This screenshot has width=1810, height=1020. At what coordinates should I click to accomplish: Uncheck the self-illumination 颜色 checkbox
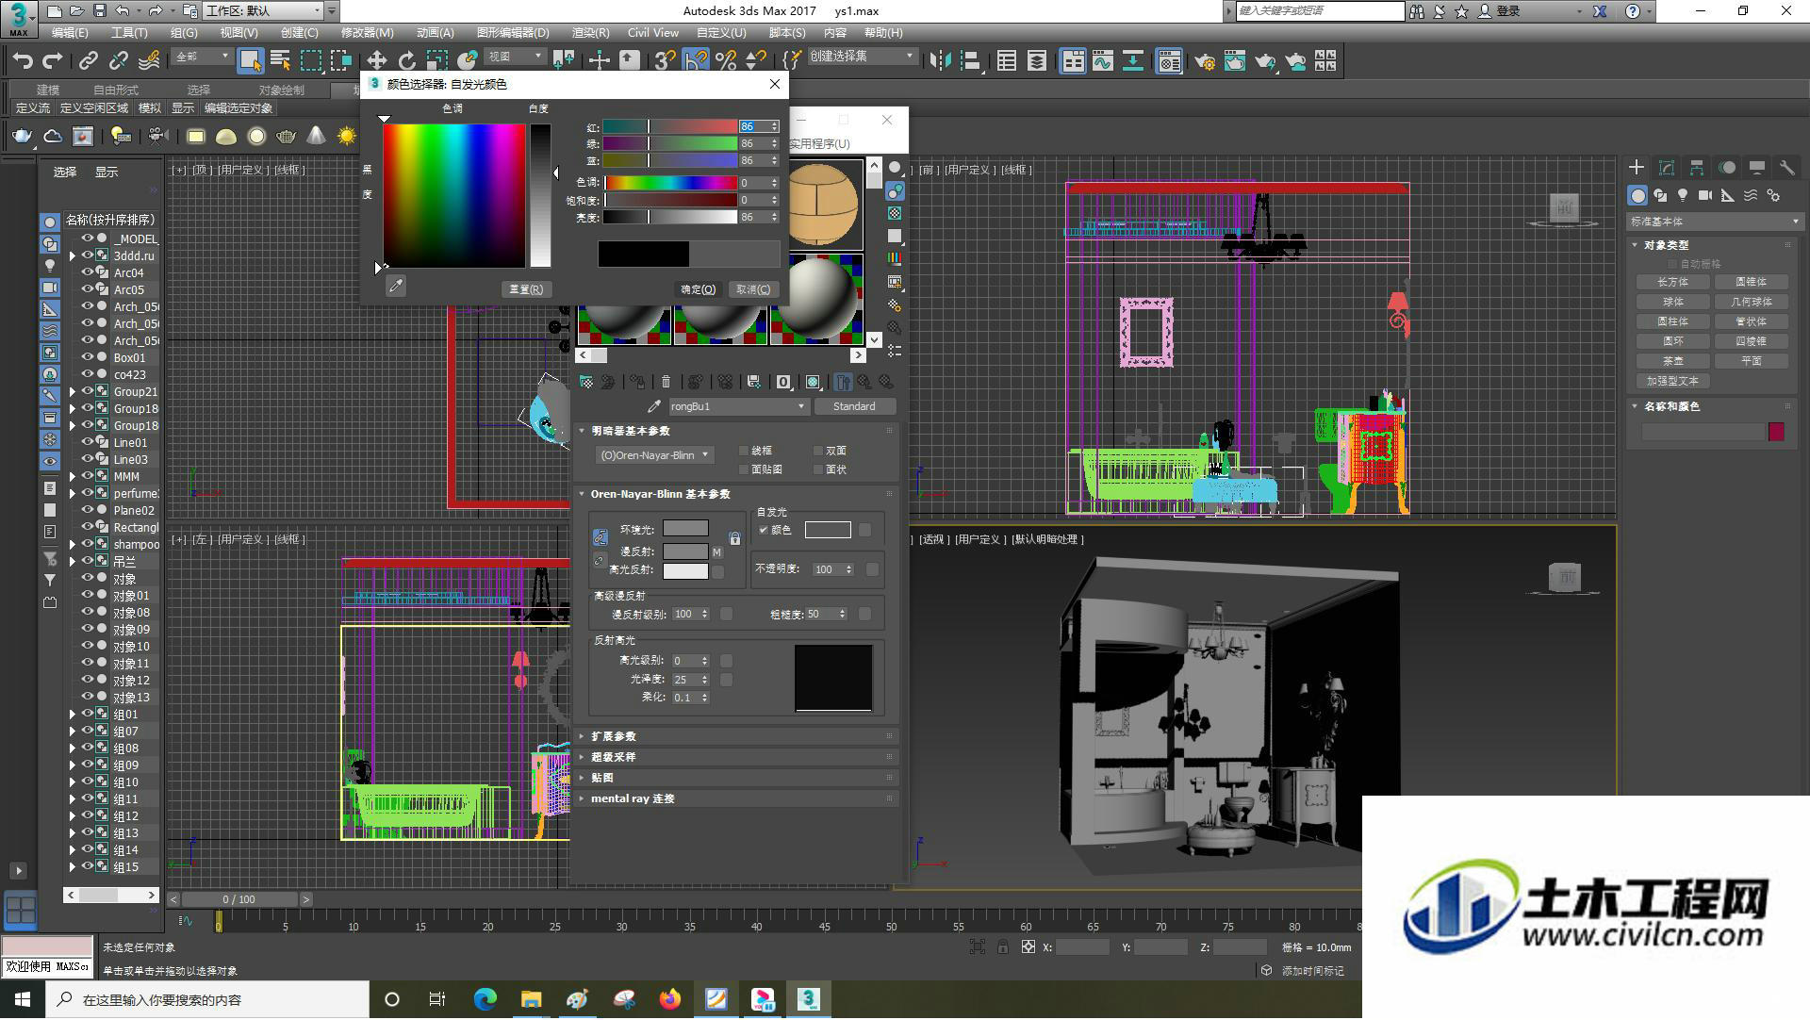(x=764, y=530)
